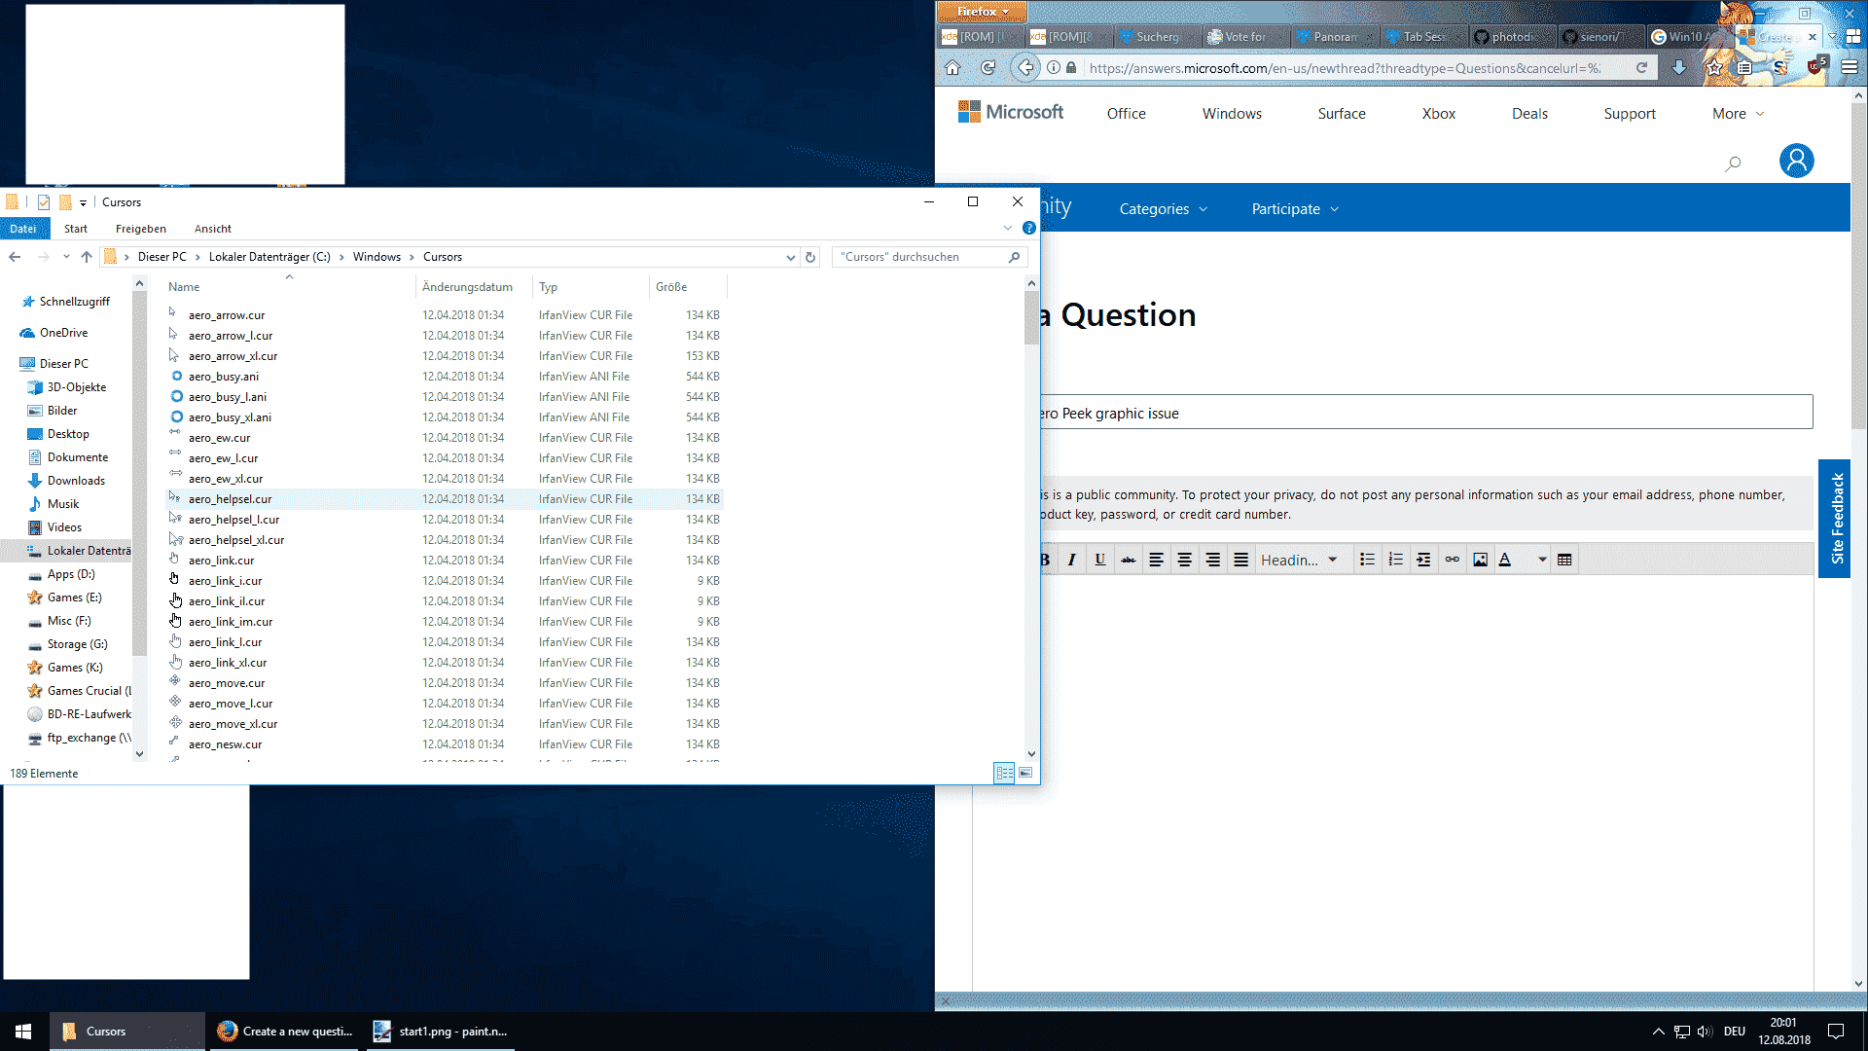Open the address bar history dropdown
This screenshot has height=1051, width=1868.
pyautogui.click(x=791, y=257)
